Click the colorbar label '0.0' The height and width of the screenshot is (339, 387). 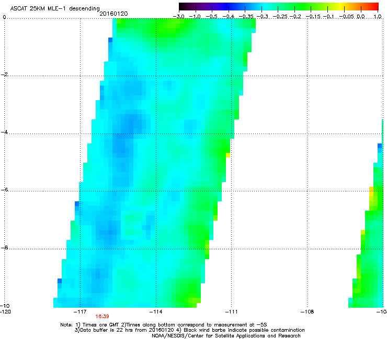361,17
